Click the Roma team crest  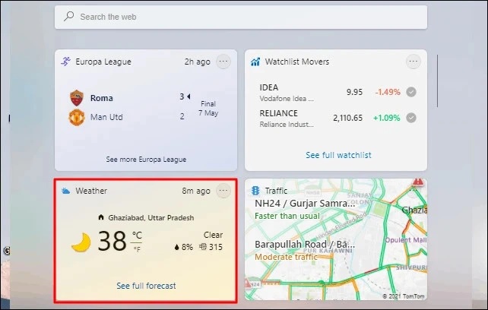tap(77, 98)
